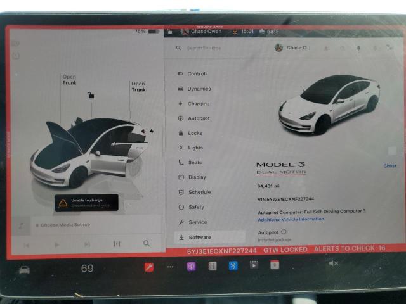Open the Locks settings menu

click(x=190, y=133)
